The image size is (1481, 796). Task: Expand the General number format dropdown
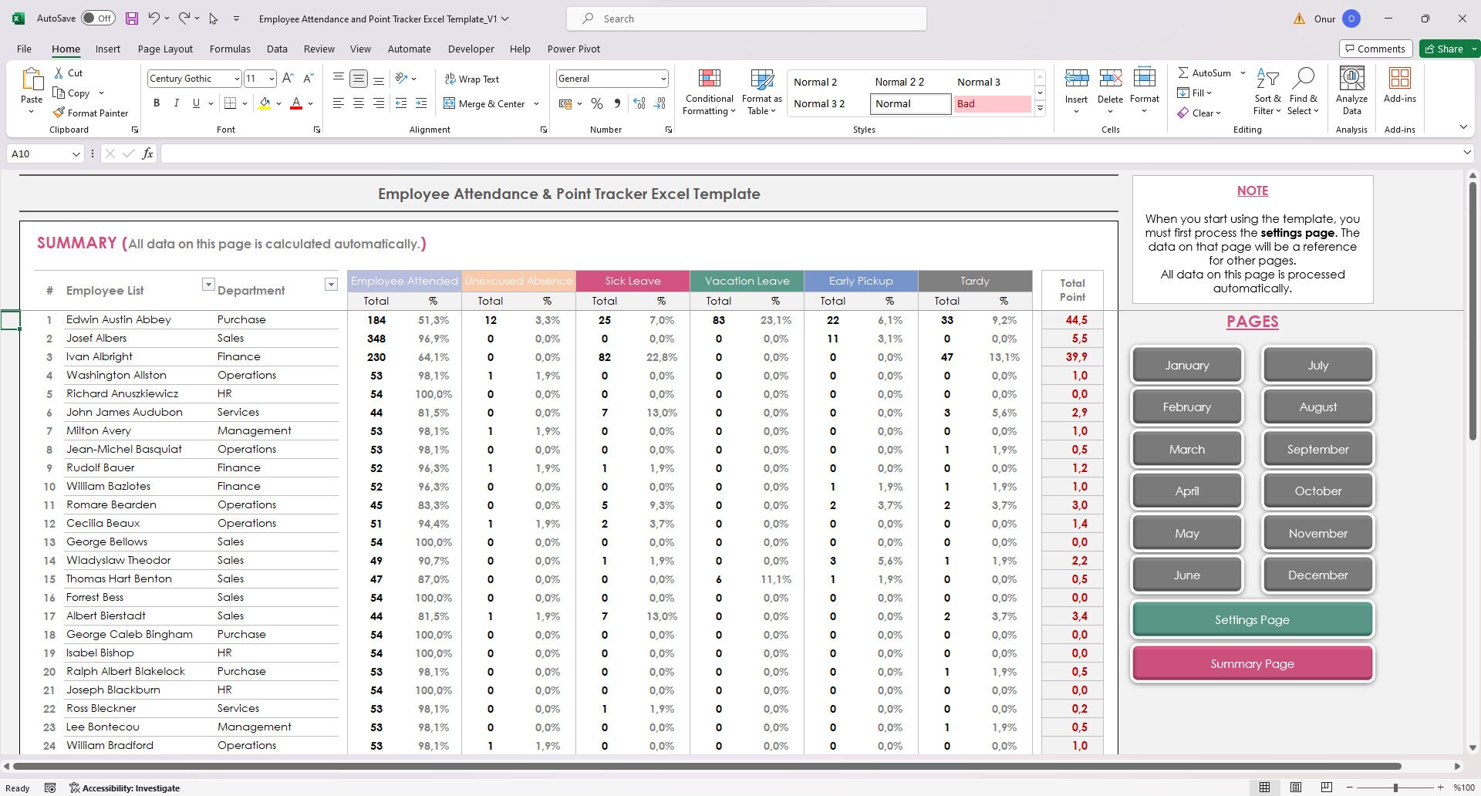[664, 78]
